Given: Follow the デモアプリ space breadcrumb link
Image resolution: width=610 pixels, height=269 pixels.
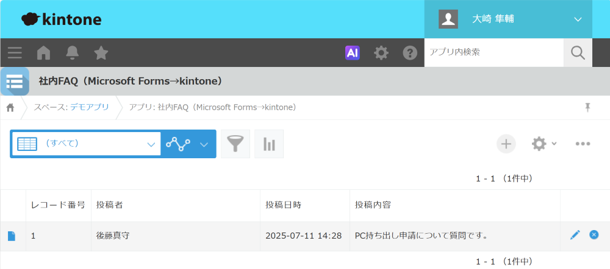Looking at the screenshot, I should [x=89, y=107].
